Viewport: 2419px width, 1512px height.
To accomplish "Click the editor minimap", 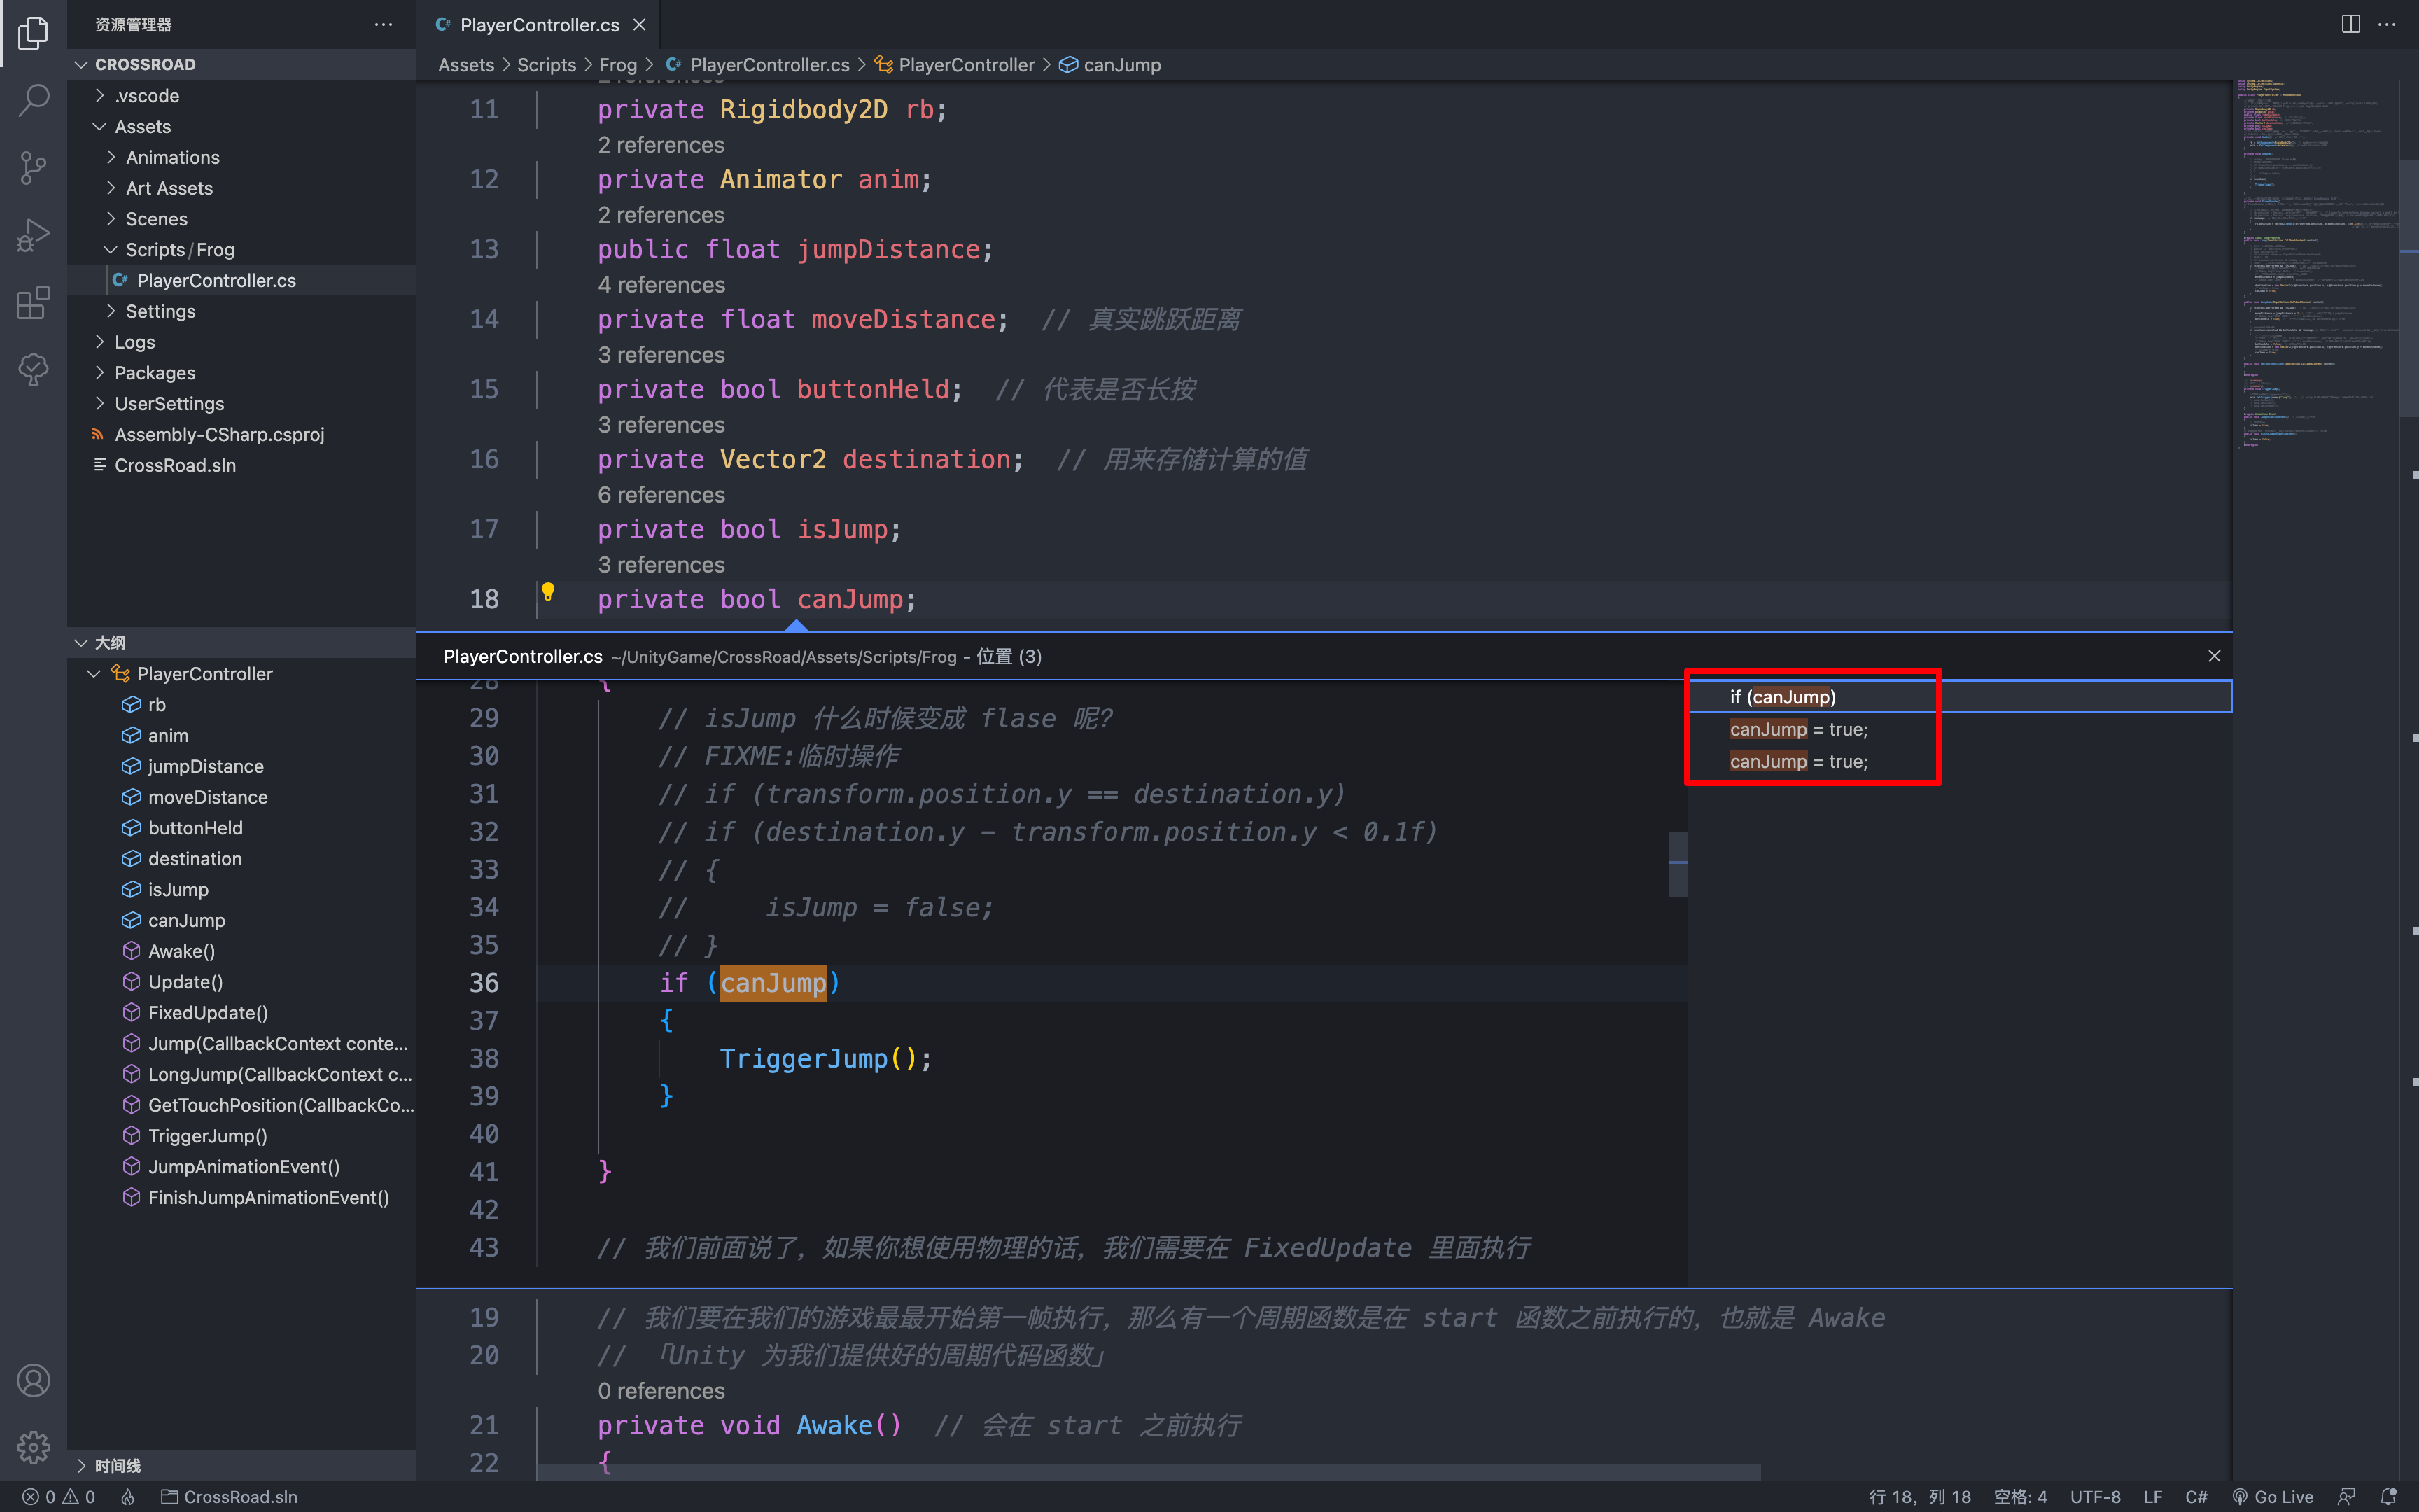I will (x=2317, y=265).
